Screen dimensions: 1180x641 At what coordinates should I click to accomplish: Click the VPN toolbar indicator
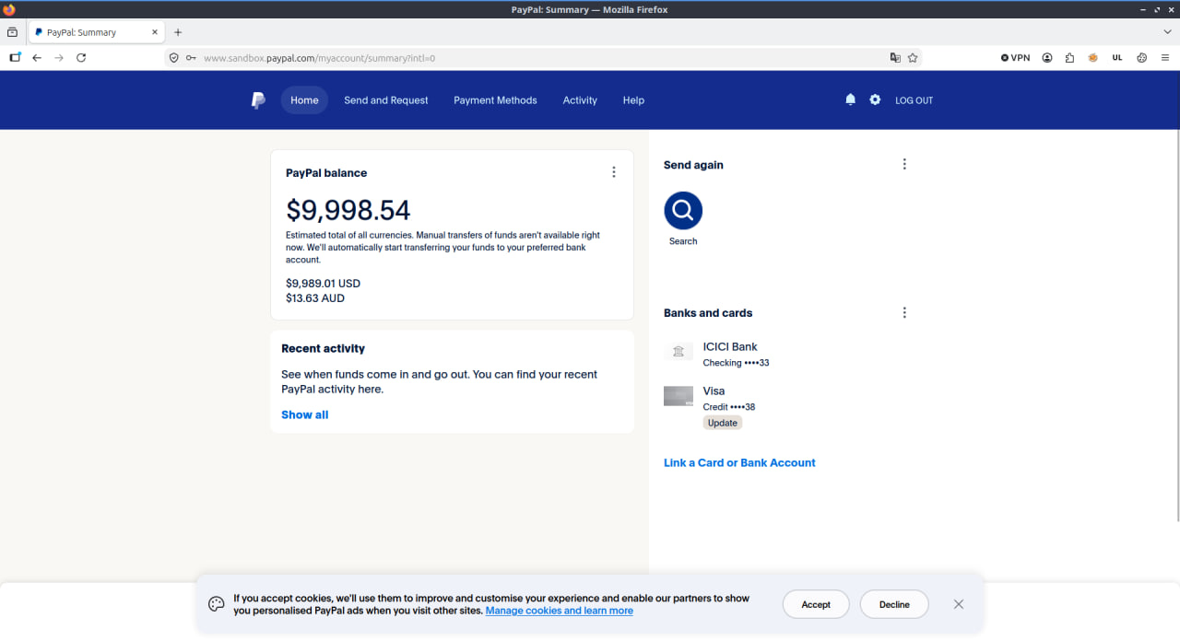click(1016, 58)
